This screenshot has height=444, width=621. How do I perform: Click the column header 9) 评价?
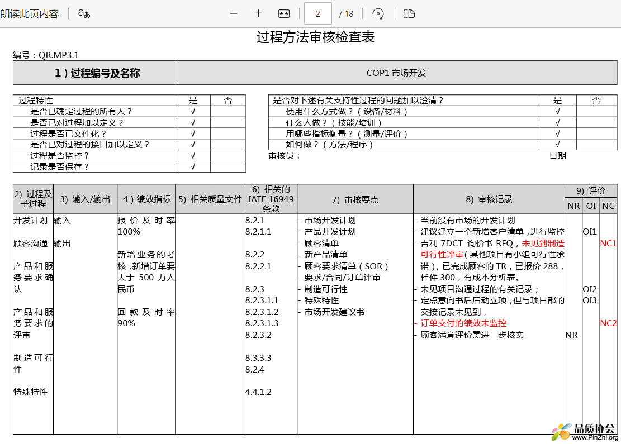point(591,191)
